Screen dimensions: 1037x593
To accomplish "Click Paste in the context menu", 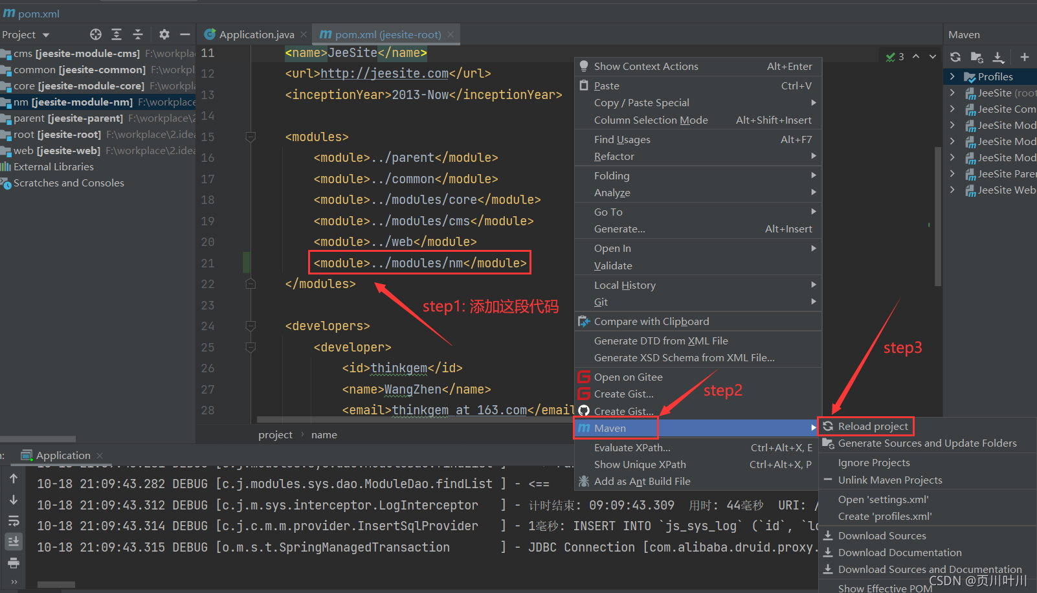I will coord(698,85).
